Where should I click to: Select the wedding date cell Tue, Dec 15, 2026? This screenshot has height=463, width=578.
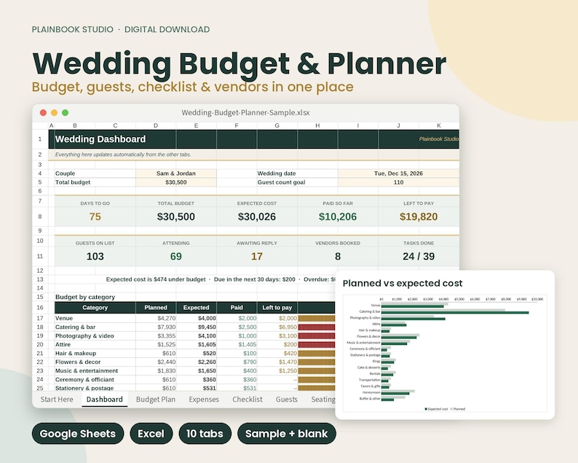pyautogui.click(x=398, y=173)
